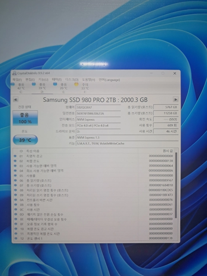Select attribute row 06 총 읽기량 (호스트)

pos(94,180)
